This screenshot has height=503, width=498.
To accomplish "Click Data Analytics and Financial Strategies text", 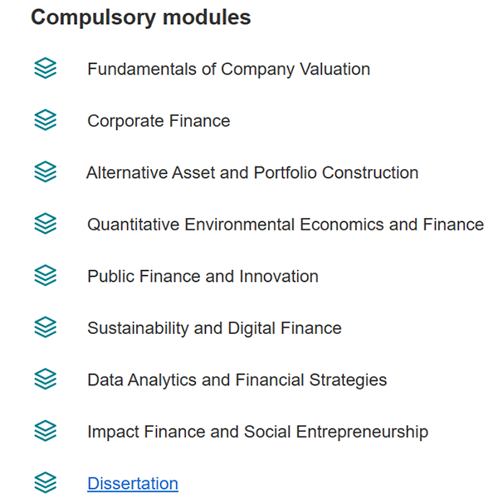I will click(237, 380).
